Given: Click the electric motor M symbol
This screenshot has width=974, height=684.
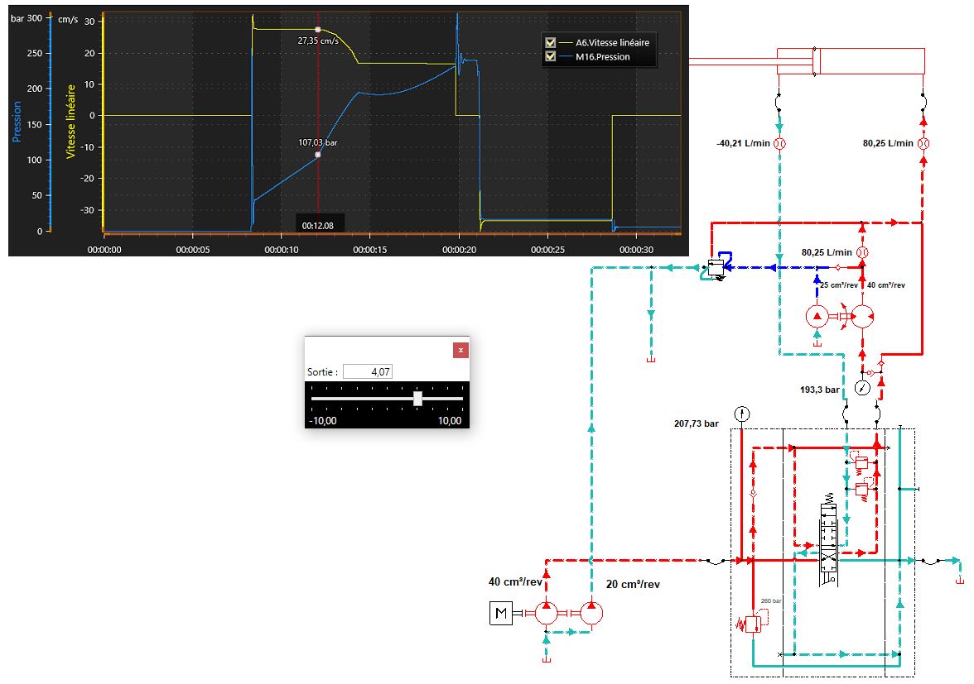Looking at the screenshot, I should 500,614.
